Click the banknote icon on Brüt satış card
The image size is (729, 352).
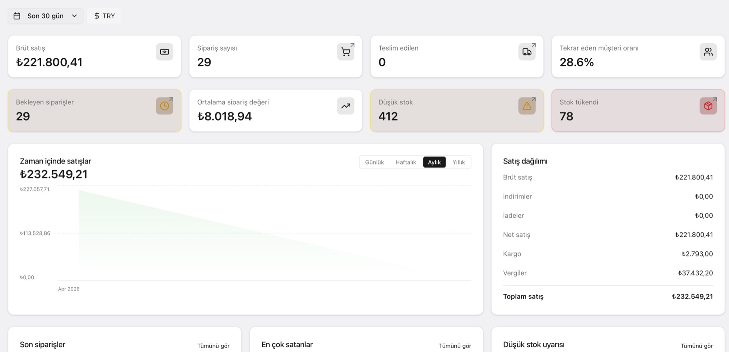pyautogui.click(x=164, y=52)
